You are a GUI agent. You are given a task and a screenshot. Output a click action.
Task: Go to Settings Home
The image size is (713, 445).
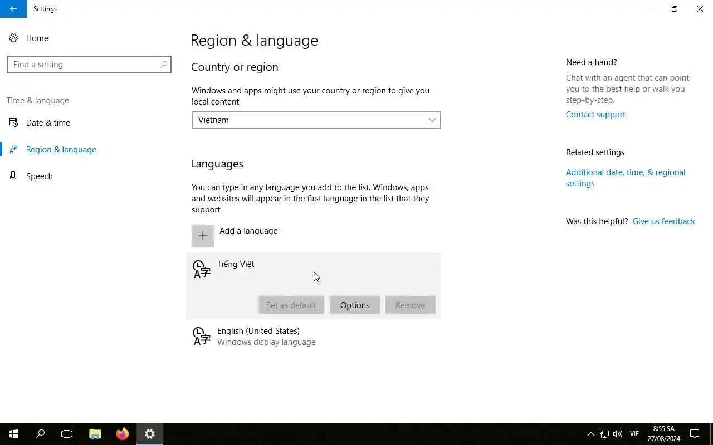pos(37,38)
